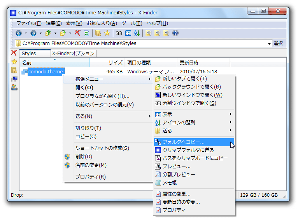
Task: Expand the address bar path dropdown
Action: pos(269,43)
